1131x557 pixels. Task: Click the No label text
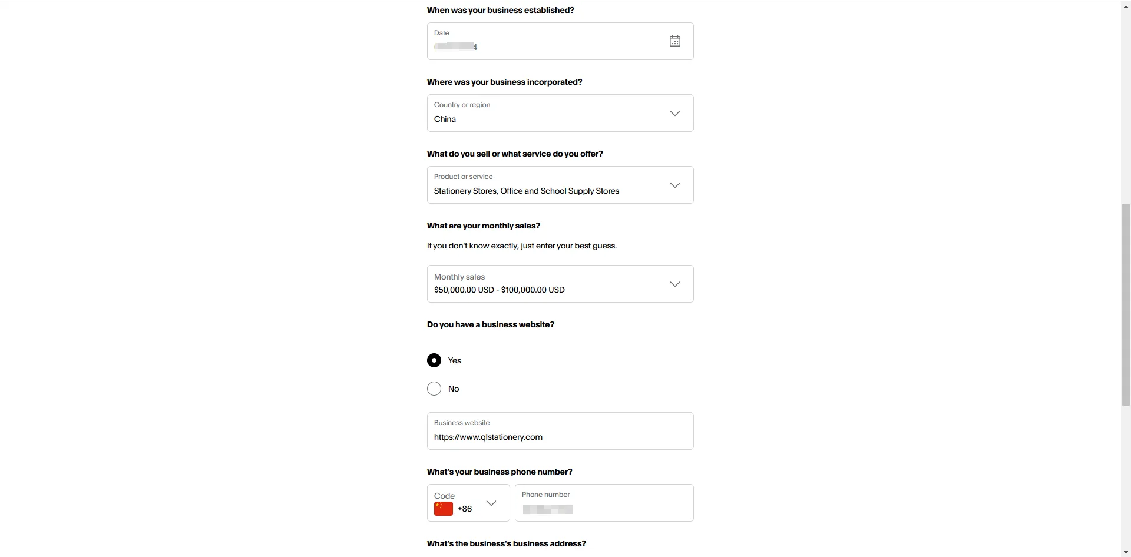pos(454,389)
